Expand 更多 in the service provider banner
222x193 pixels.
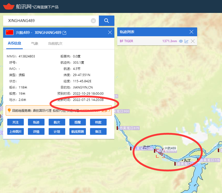(106, 110)
